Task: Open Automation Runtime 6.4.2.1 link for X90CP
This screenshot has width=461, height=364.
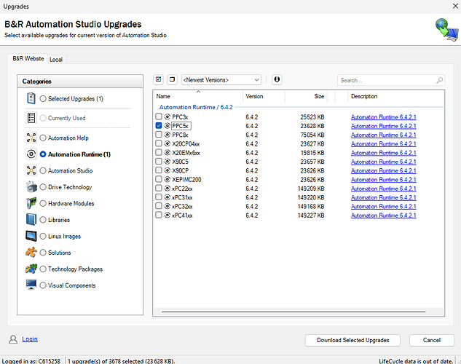Action: 383,170
